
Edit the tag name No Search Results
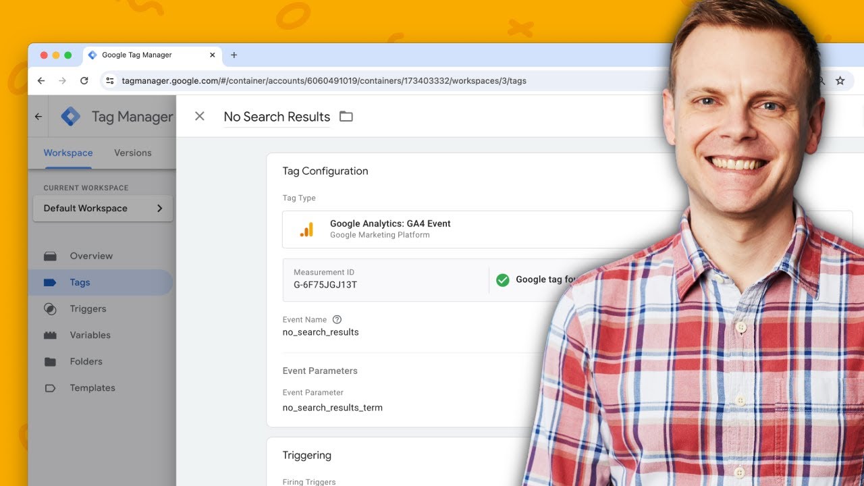tap(277, 117)
